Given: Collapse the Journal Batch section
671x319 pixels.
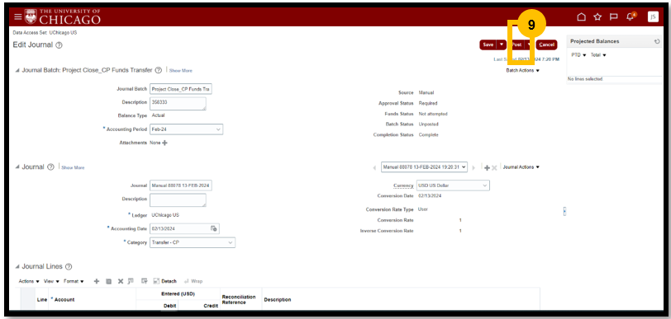Looking at the screenshot, I should coord(17,70).
